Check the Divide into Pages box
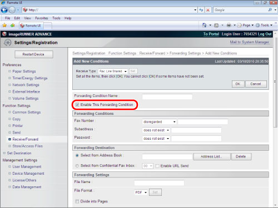The height and width of the screenshot is (208, 278). (x=77, y=201)
